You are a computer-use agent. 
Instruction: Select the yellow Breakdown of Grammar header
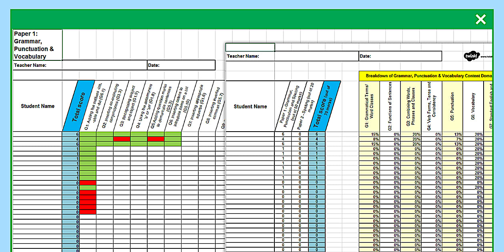[x=424, y=76]
